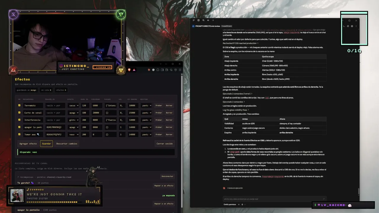The height and width of the screenshot is (213, 379).
Task: Click the dura ms field showing 120
Action: (x=85, y=105)
